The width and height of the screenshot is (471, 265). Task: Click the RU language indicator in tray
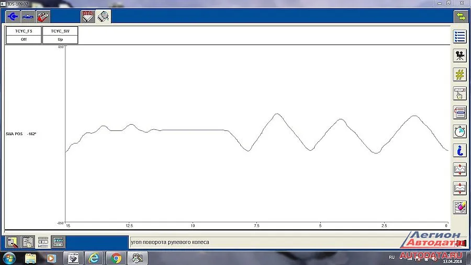click(391, 258)
